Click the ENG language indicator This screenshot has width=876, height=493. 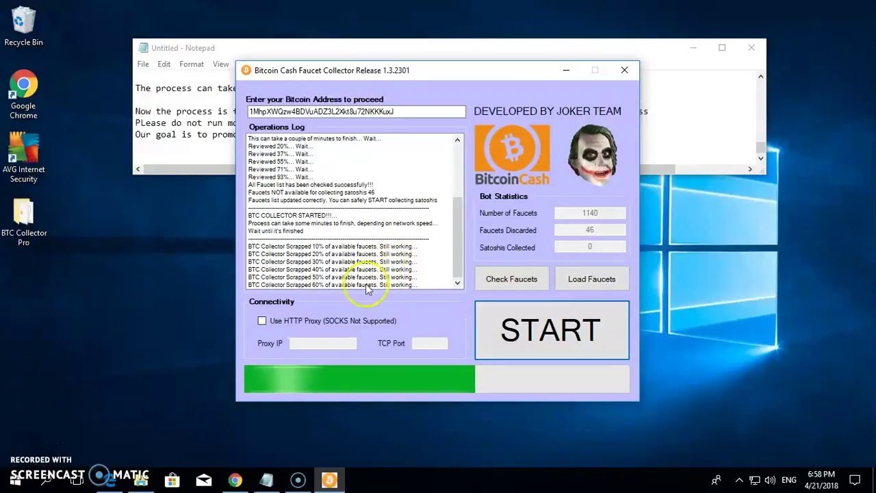pyautogui.click(x=789, y=480)
